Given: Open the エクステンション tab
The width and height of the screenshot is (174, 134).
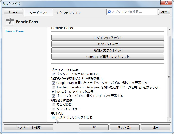Looking at the screenshot, I should 68,13.
